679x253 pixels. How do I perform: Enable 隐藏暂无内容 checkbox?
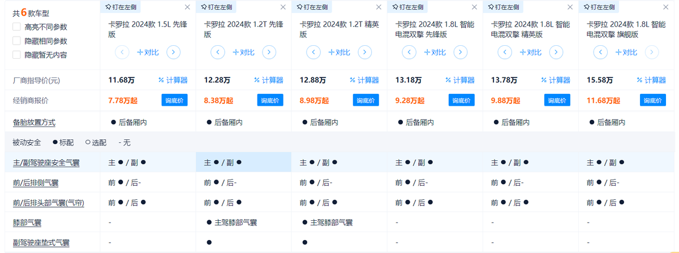coord(16,55)
